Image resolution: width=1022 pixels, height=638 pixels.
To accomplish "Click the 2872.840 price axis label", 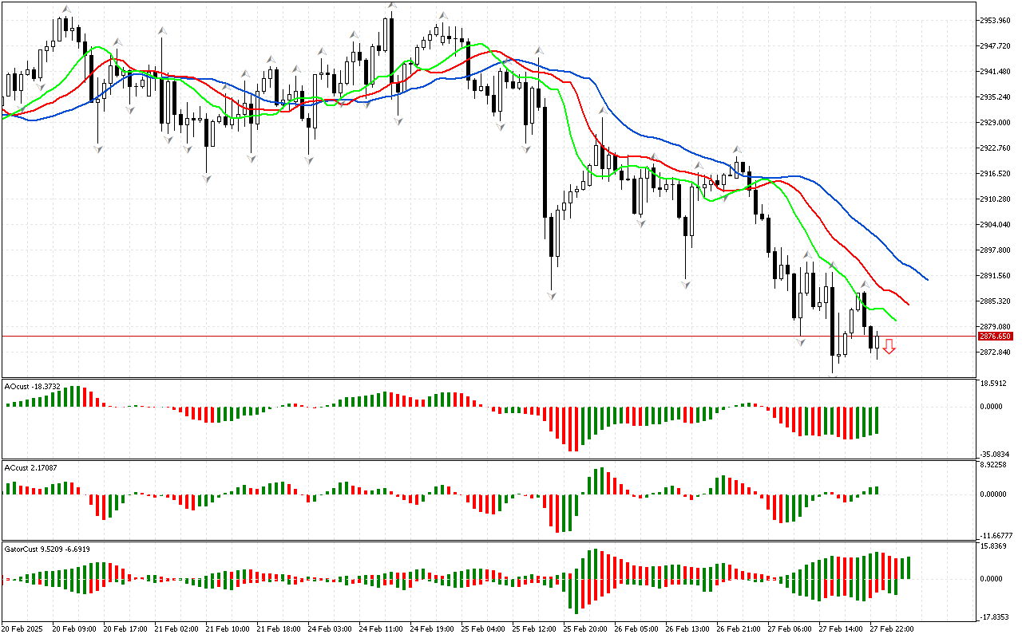I will tap(996, 352).
